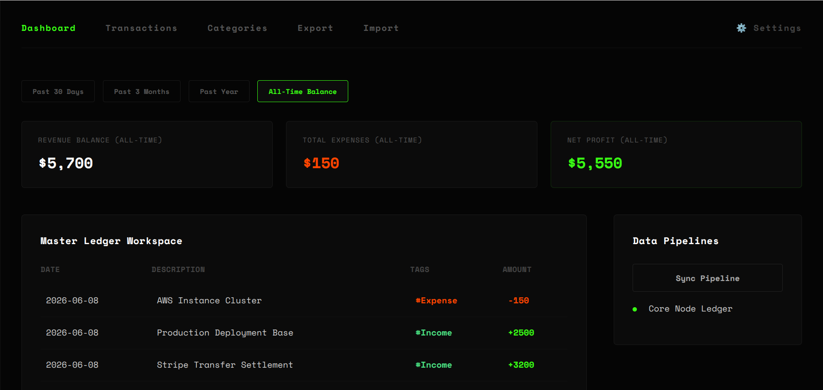Click the #Expense tag
This screenshot has height=390, width=823.
436,301
